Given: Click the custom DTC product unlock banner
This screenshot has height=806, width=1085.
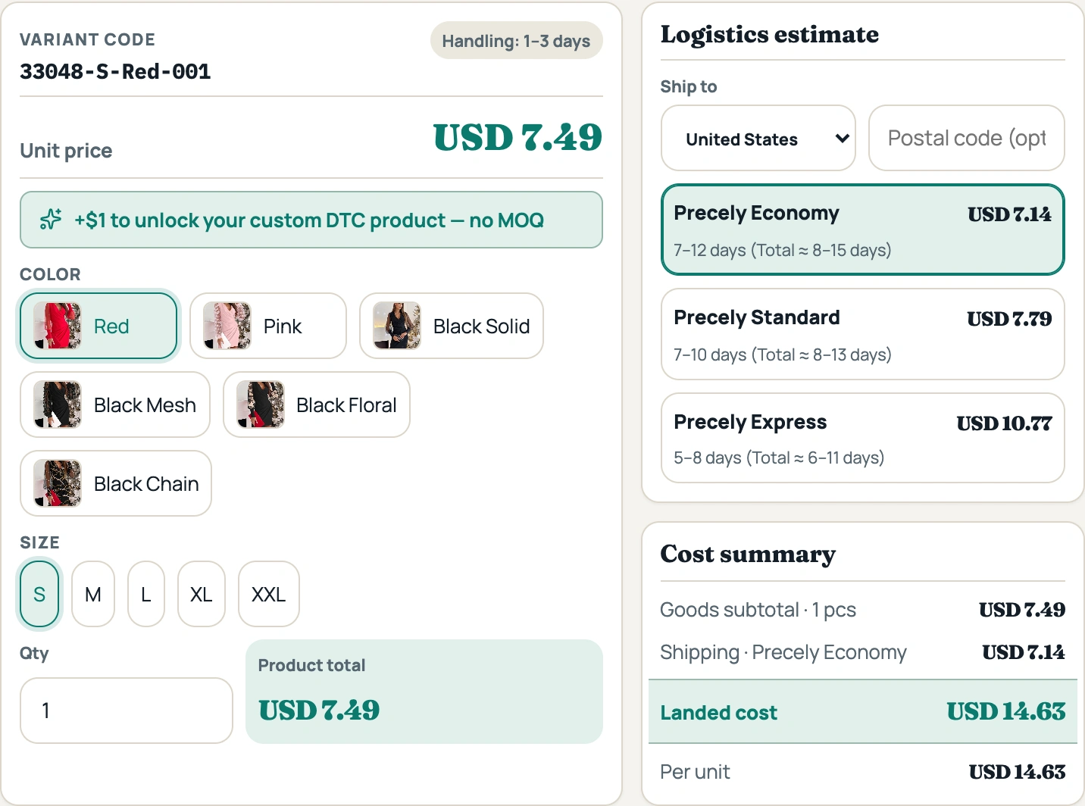Looking at the screenshot, I should pyautogui.click(x=311, y=220).
